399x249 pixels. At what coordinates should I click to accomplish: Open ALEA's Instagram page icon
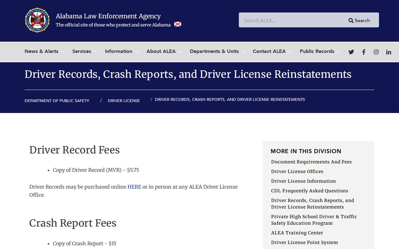(376, 52)
